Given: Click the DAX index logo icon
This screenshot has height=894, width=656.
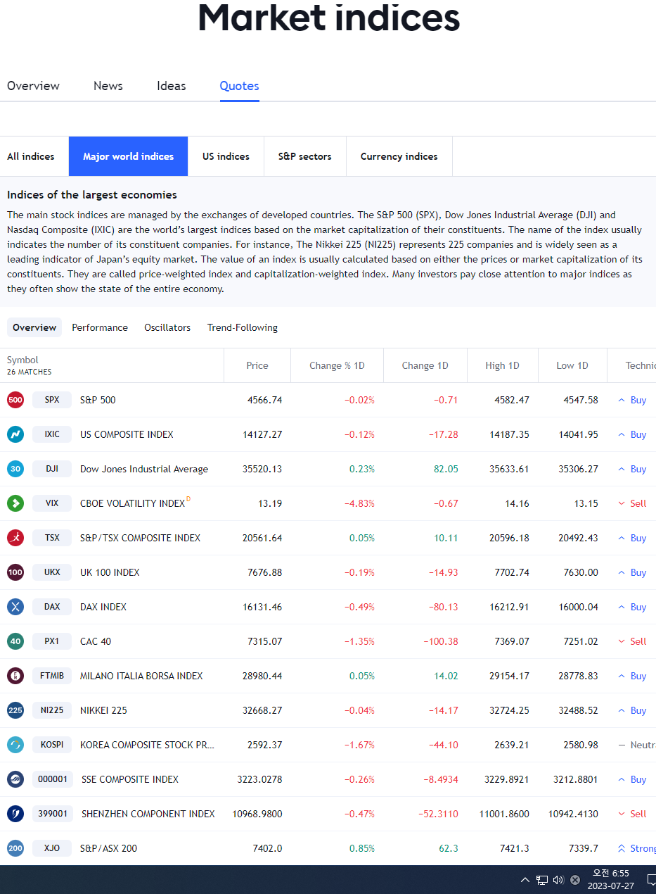Looking at the screenshot, I should point(15,607).
